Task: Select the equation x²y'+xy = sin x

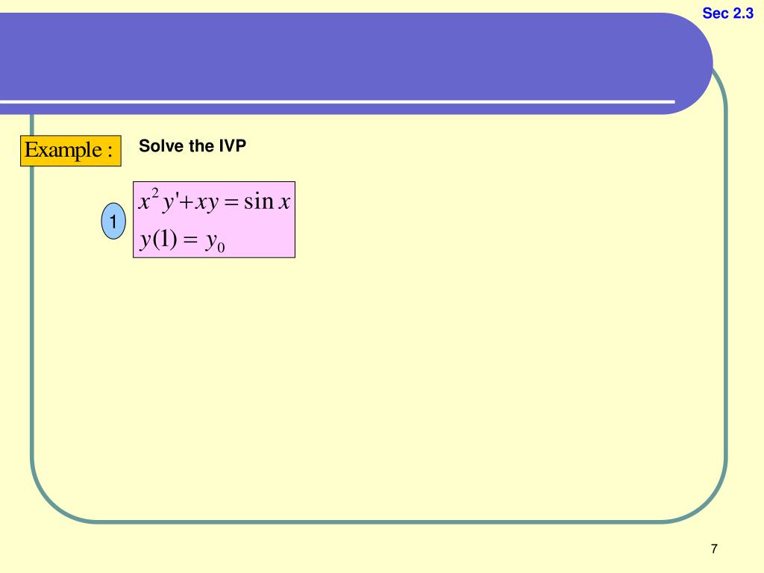Action: 214,201
